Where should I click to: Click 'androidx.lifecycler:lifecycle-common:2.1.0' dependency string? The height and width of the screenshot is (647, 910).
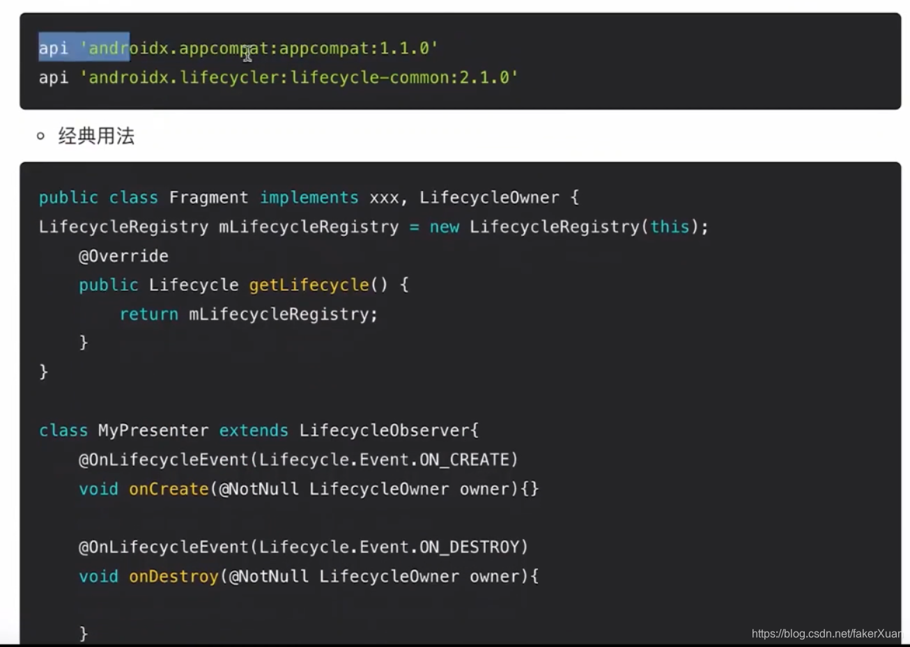pos(299,77)
